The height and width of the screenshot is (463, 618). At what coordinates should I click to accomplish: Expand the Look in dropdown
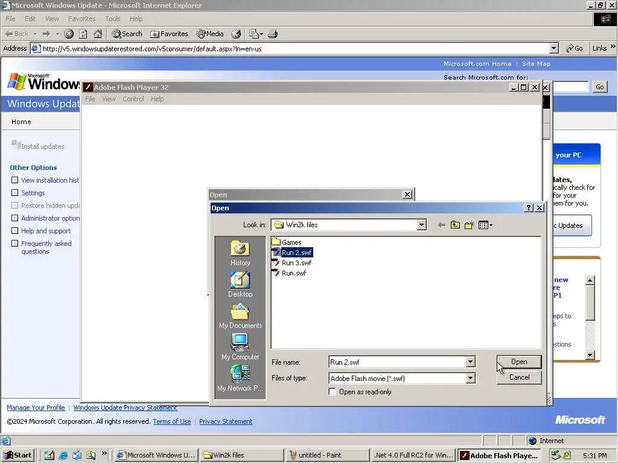421,225
